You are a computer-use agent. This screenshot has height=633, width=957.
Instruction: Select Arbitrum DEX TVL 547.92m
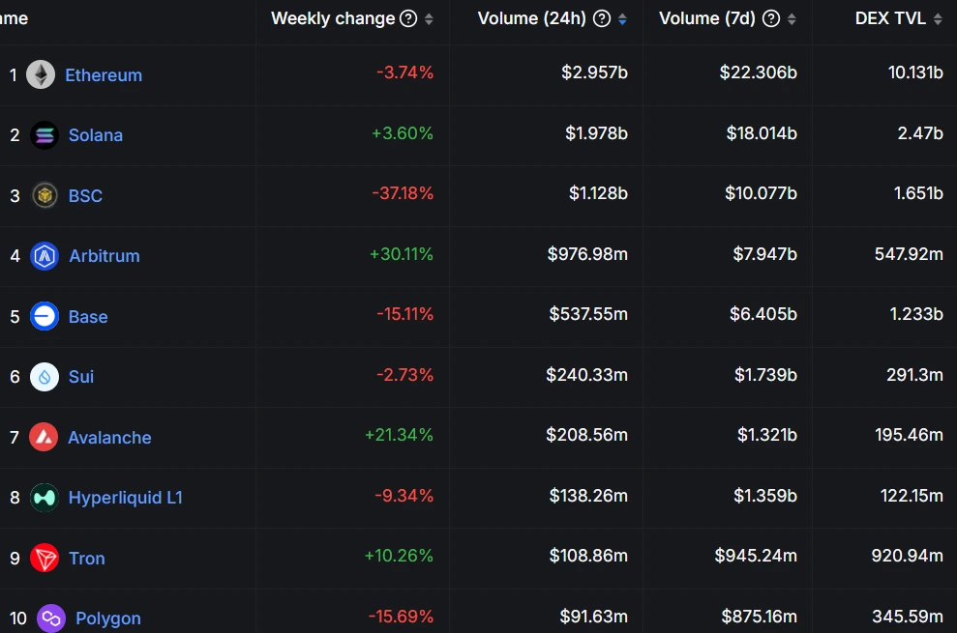click(x=909, y=254)
